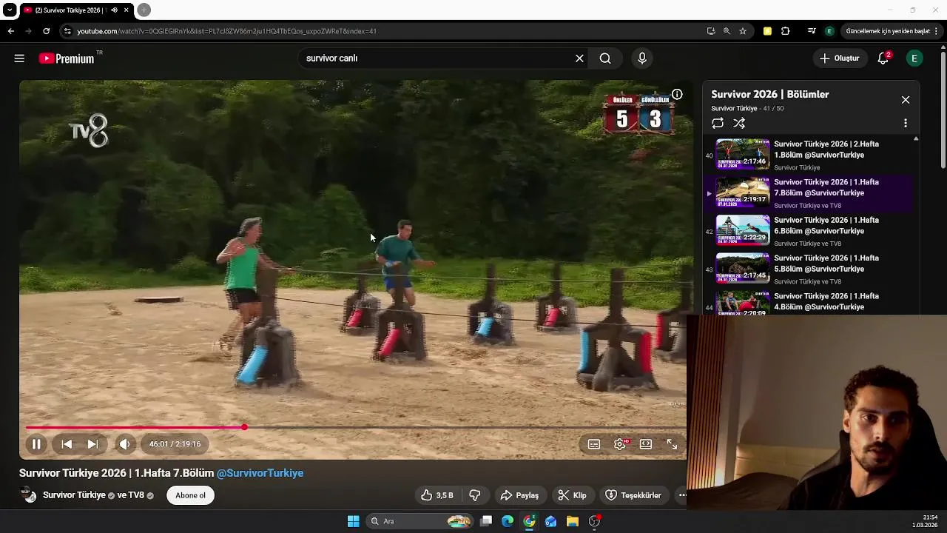Open the tab search dropdown arrow
This screenshot has width=947, height=533.
pyautogui.click(x=10, y=10)
